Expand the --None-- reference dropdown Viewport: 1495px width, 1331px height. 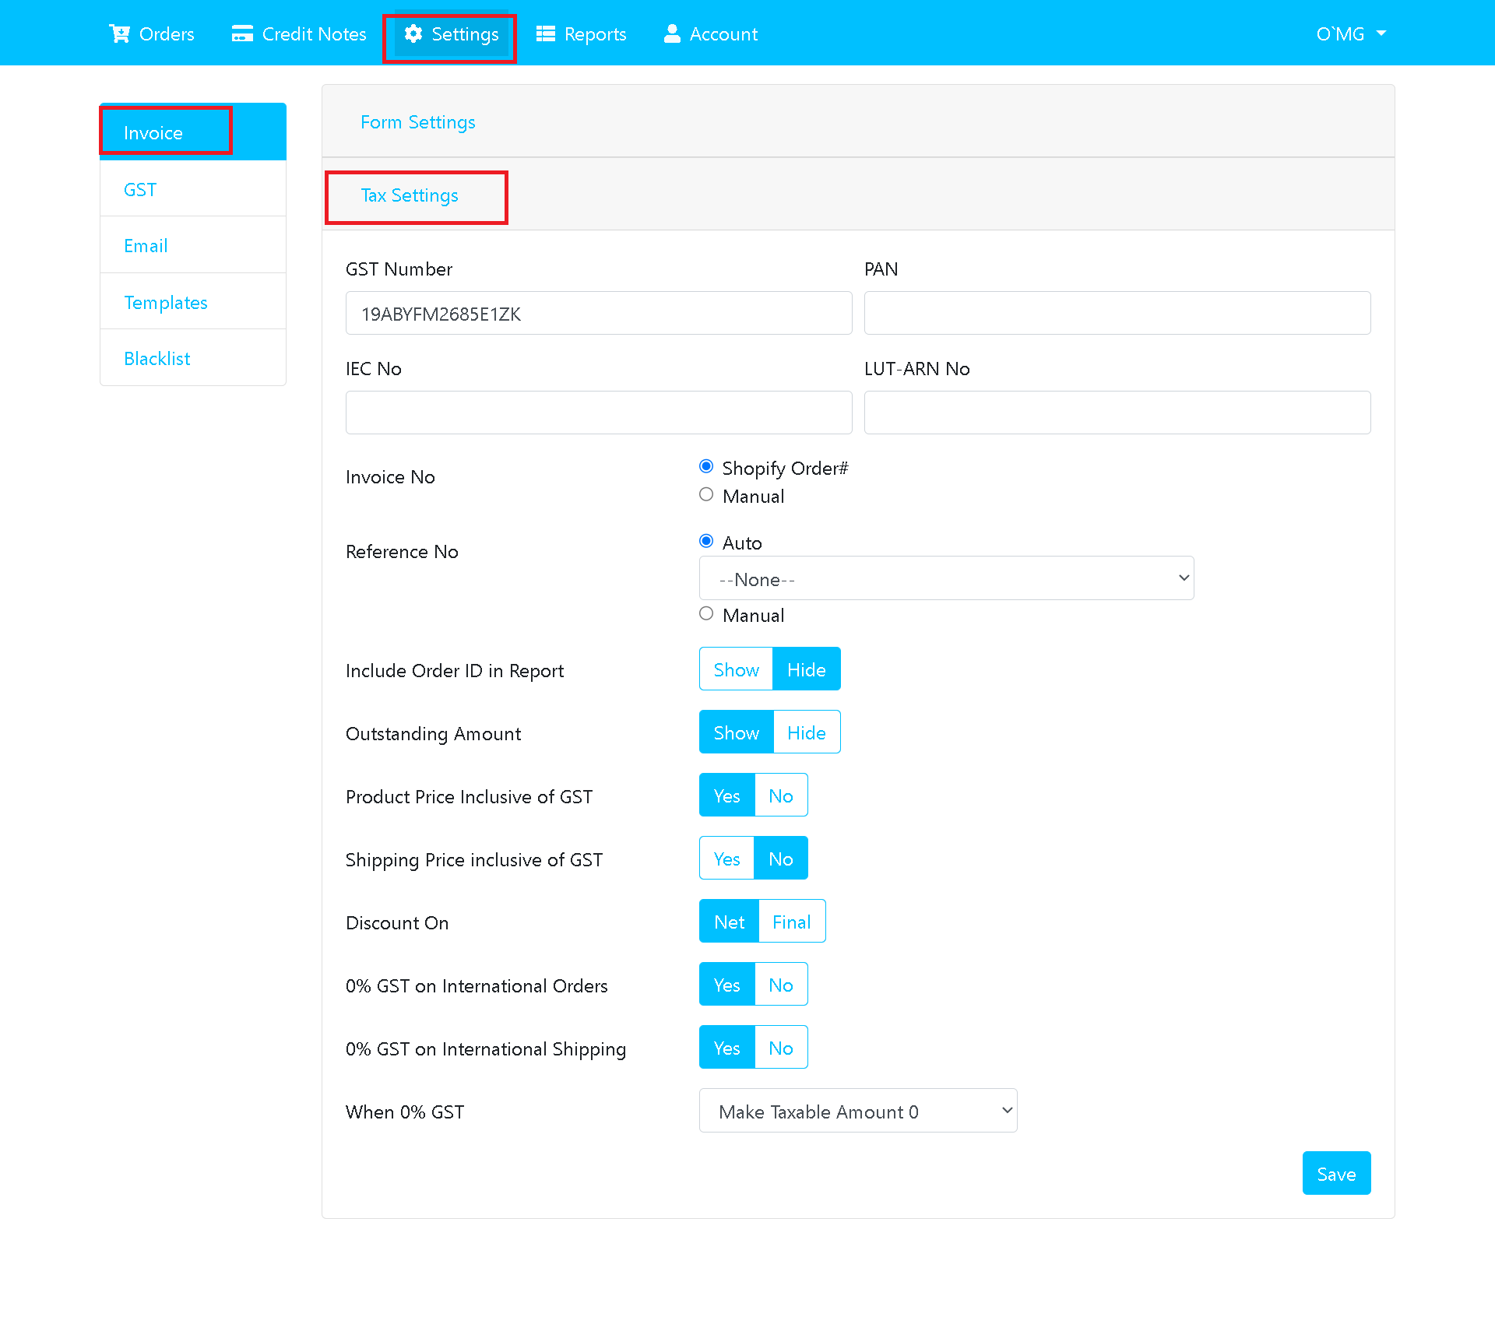946,578
